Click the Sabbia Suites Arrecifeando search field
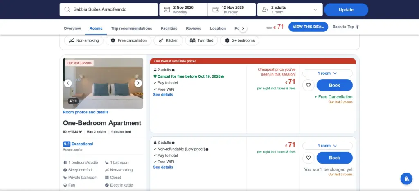Screen dimensions: 419x191 click(109, 9)
